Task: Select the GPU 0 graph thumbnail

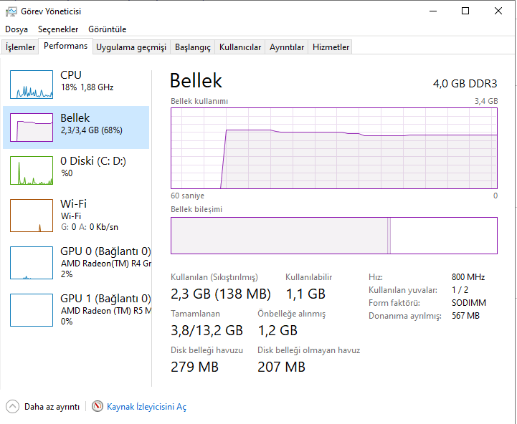Action: 32,262
